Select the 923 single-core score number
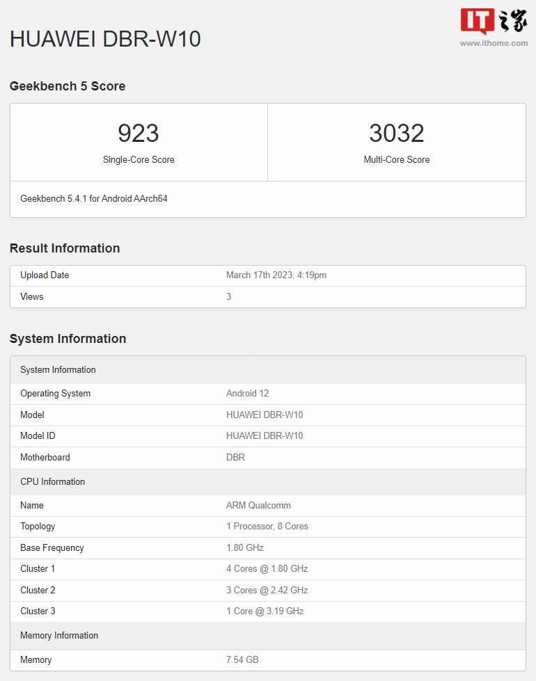The image size is (536, 681). coord(138,133)
